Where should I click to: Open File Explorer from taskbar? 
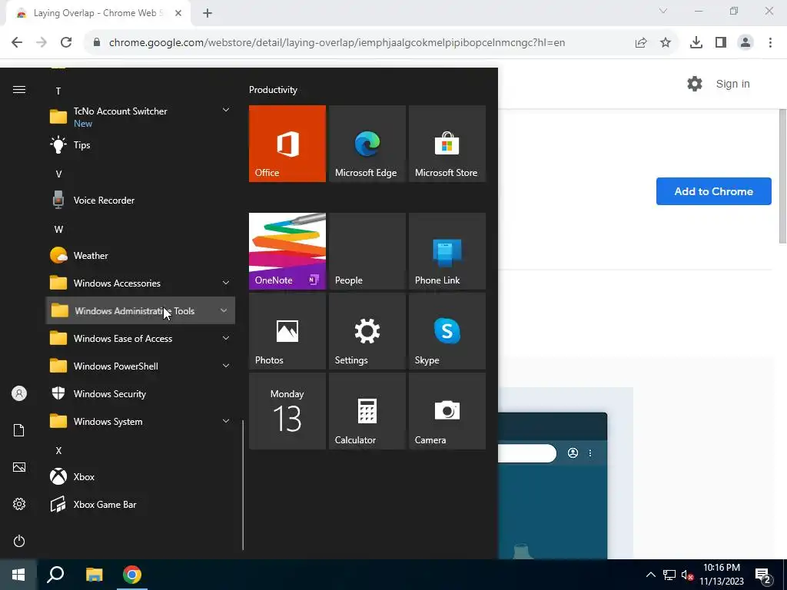(94, 575)
